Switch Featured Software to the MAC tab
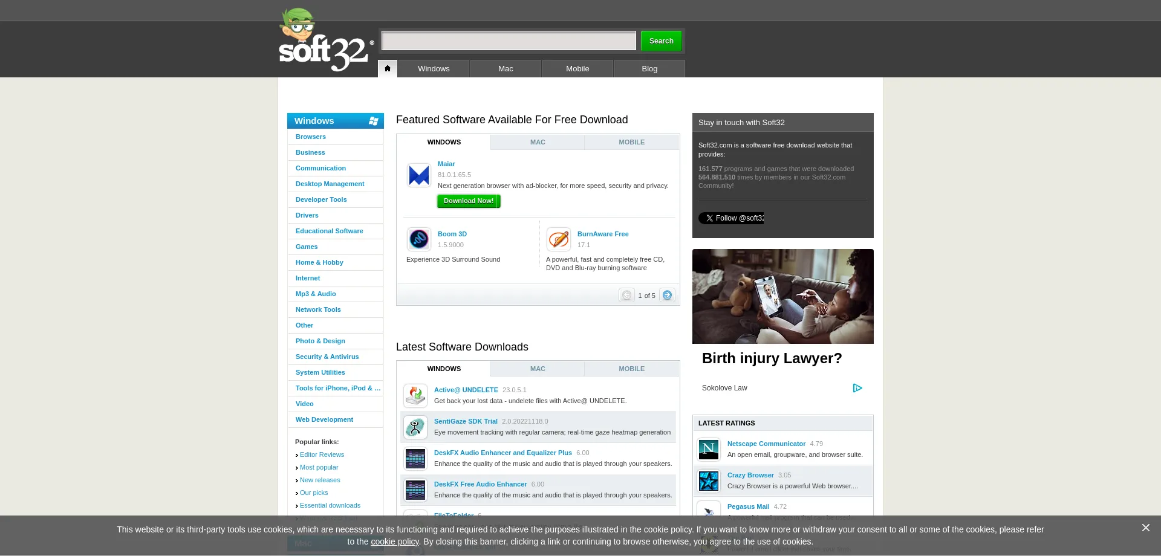 point(538,142)
